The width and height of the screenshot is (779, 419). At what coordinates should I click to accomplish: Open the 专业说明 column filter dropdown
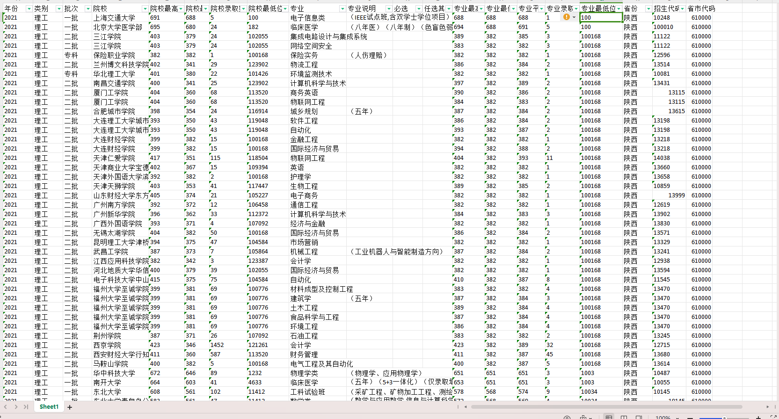[x=389, y=9]
